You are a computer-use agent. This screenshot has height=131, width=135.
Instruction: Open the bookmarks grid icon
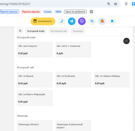pos(91,12)
